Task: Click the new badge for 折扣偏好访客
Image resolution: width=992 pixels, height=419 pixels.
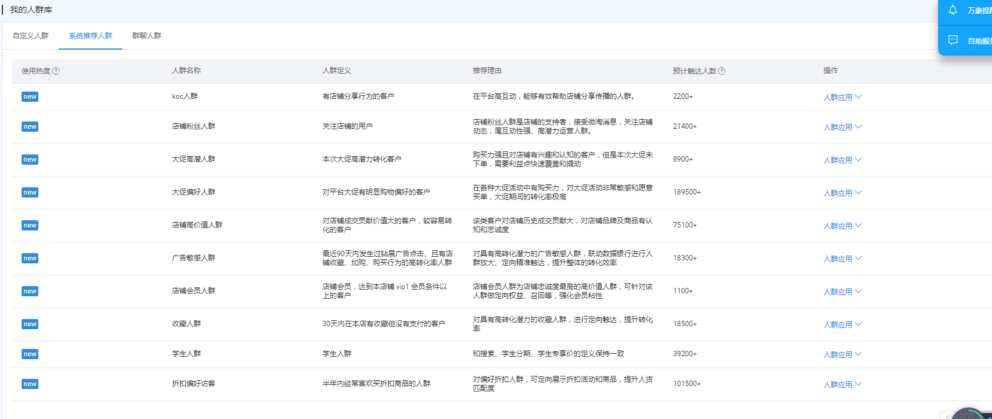Action: (x=30, y=384)
